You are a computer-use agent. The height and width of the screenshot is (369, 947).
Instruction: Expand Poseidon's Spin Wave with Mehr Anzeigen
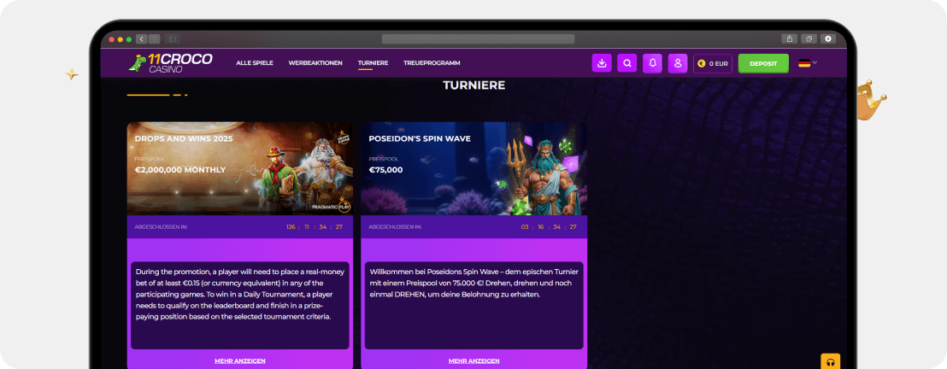pyautogui.click(x=473, y=360)
